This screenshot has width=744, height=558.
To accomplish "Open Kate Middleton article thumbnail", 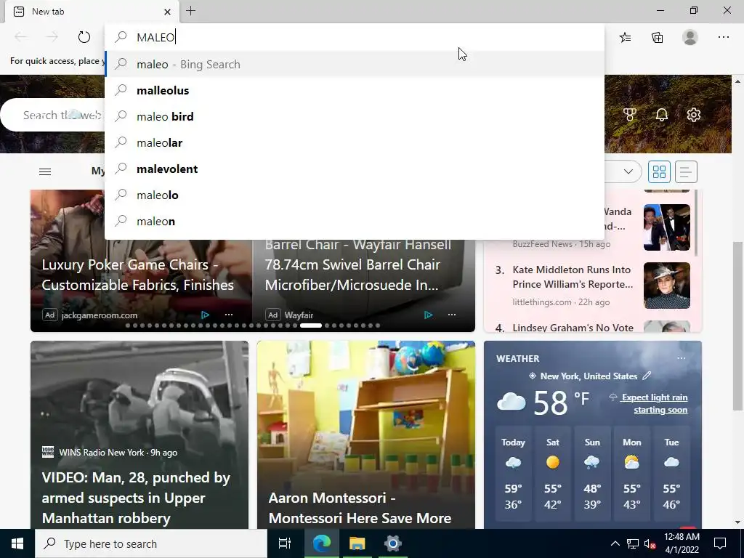I will click(667, 286).
